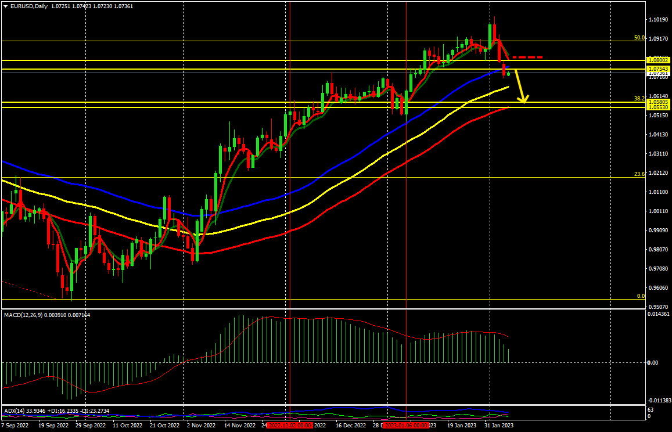Click the 2 Nov 2022 date on time axis
This screenshot has height=432, width=672.
[x=200, y=426]
